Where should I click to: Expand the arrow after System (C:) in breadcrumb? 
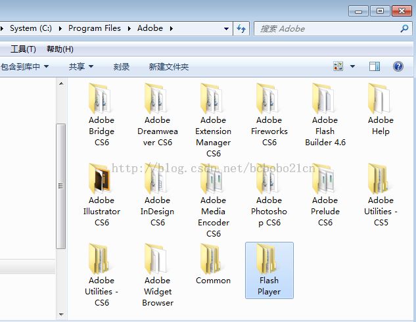[60, 28]
